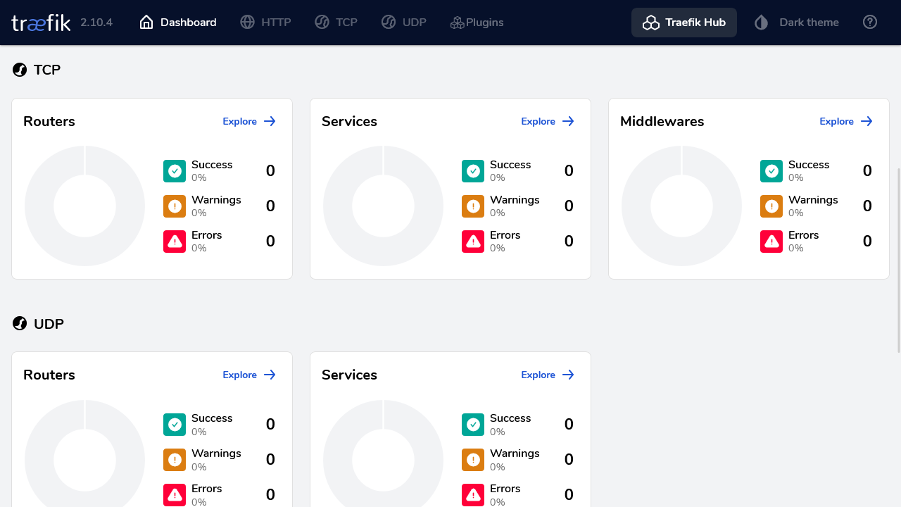Screen dimensions: 901x507
Task: Click the UDP Services success icon
Action: 473,425
